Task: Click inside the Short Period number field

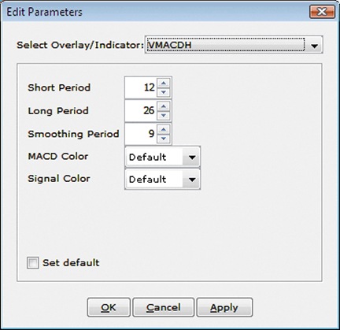Action: (141, 87)
